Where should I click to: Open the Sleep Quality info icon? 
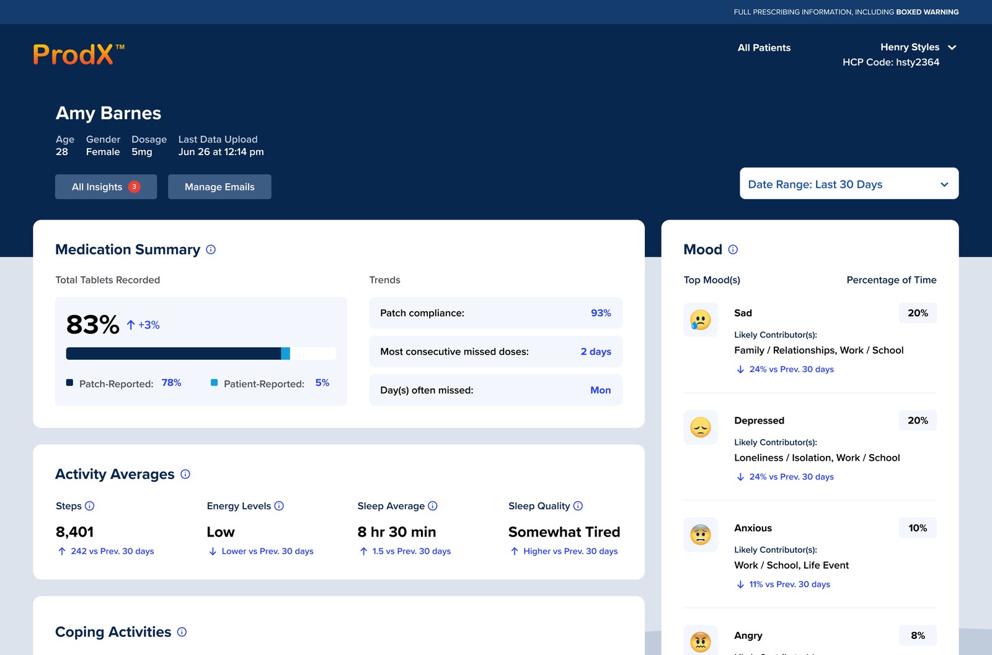(578, 506)
